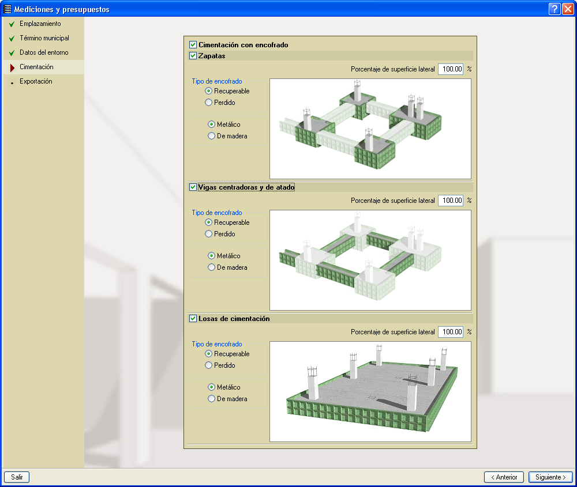
Task: Select Perdido for Vigas centradoras formwork
Action: click(x=209, y=234)
